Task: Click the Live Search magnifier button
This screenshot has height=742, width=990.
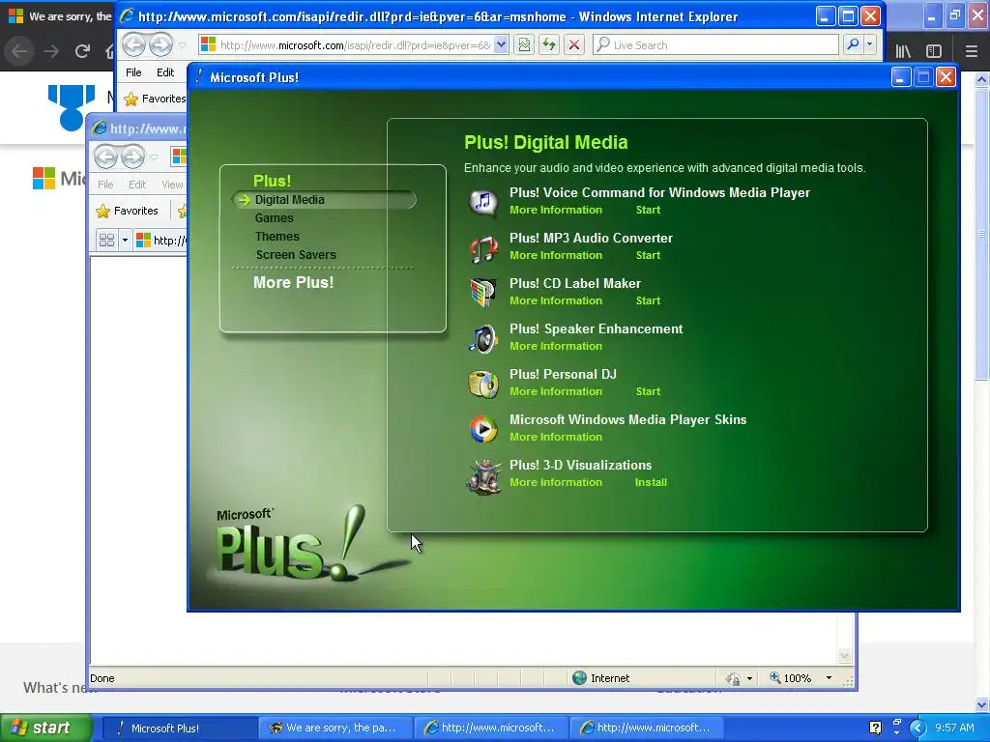Action: pyautogui.click(x=853, y=44)
